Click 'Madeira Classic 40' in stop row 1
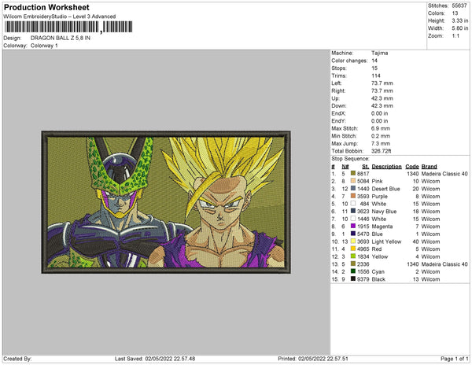 (x=444, y=173)
